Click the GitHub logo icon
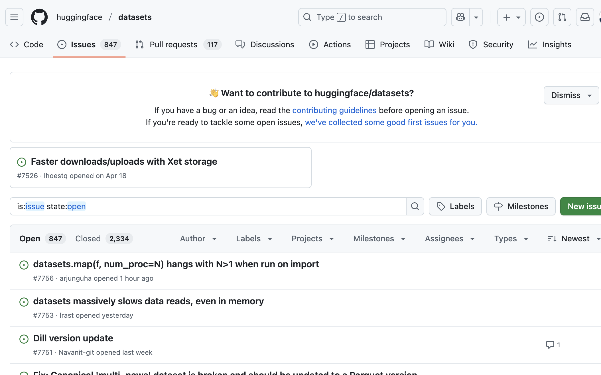The height and width of the screenshot is (375, 601). (39, 17)
